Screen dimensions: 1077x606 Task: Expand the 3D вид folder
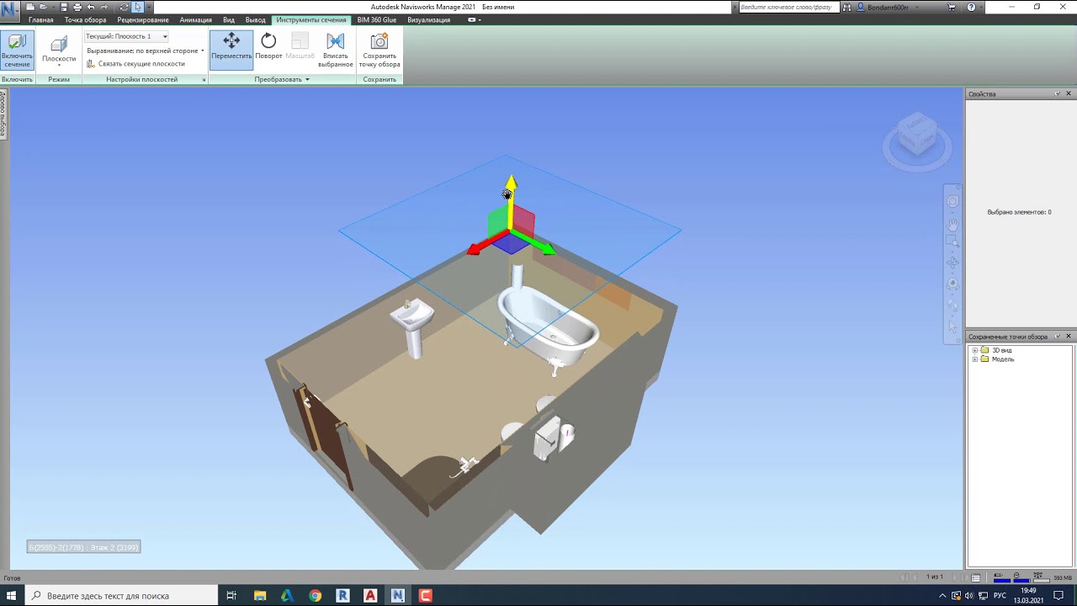(975, 350)
